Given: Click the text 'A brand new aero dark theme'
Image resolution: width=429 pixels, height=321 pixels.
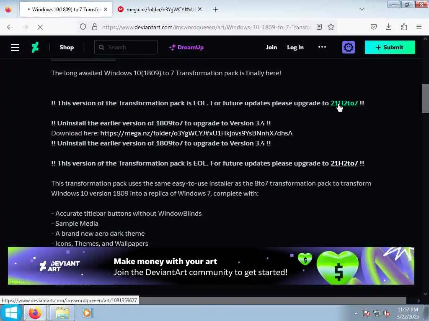Looking at the screenshot, I should pos(100,234).
